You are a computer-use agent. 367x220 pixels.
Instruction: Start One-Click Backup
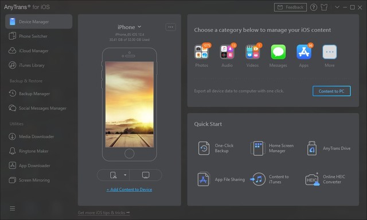tap(216, 148)
